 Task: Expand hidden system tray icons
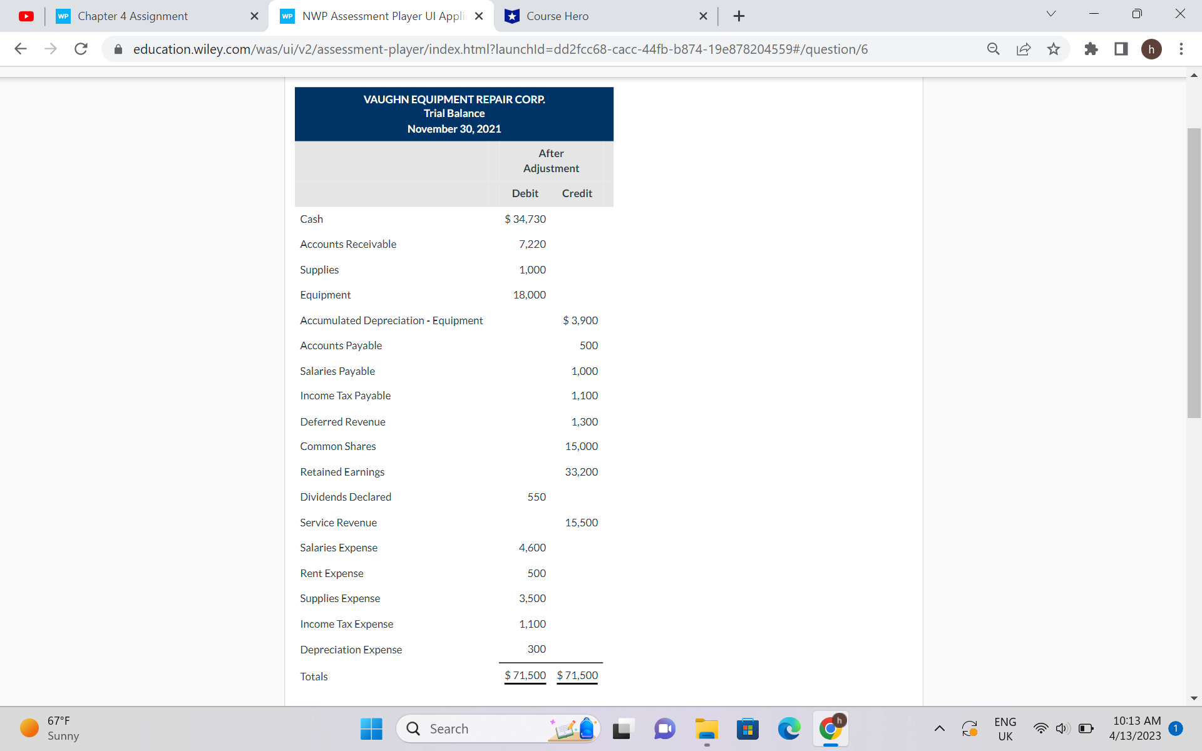click(x=940, y=728)
